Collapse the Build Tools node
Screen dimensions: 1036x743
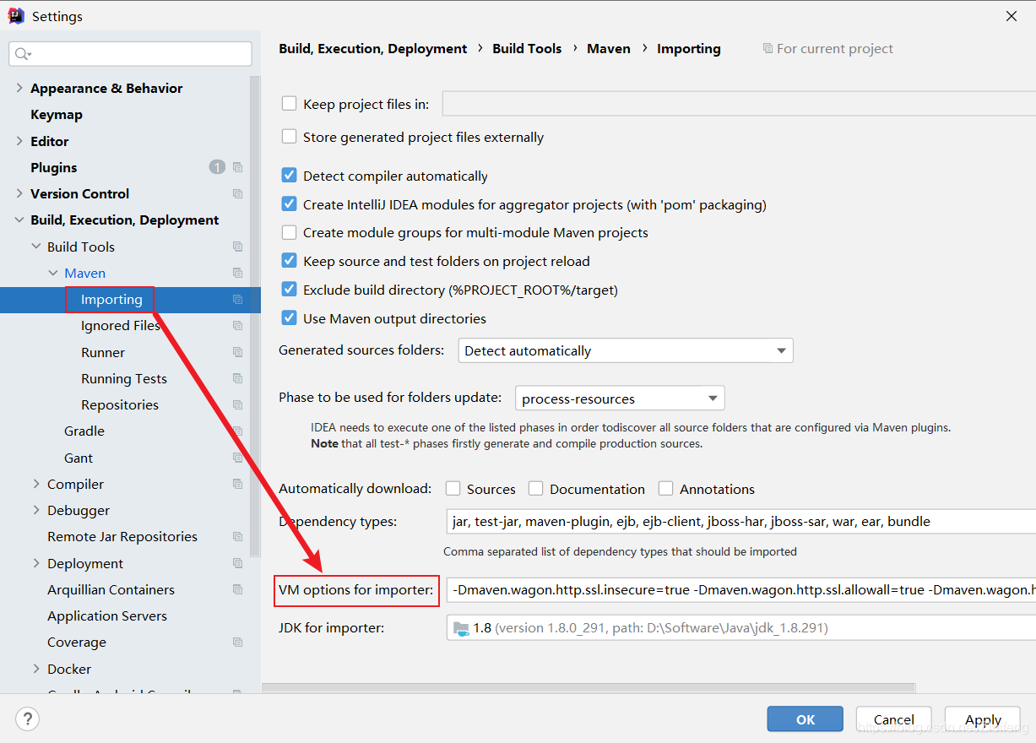tap(36, 247)
